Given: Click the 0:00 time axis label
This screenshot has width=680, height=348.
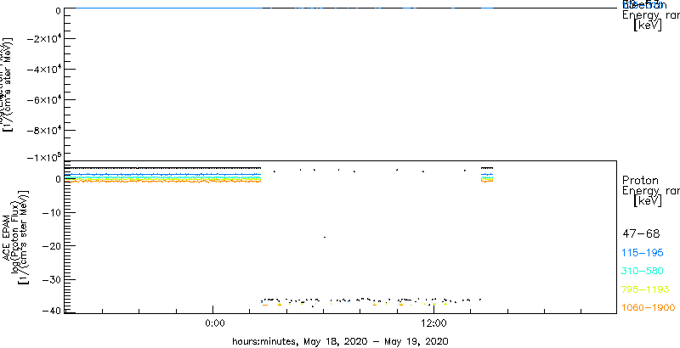Looking at the screenshot, I should point(214,324).
